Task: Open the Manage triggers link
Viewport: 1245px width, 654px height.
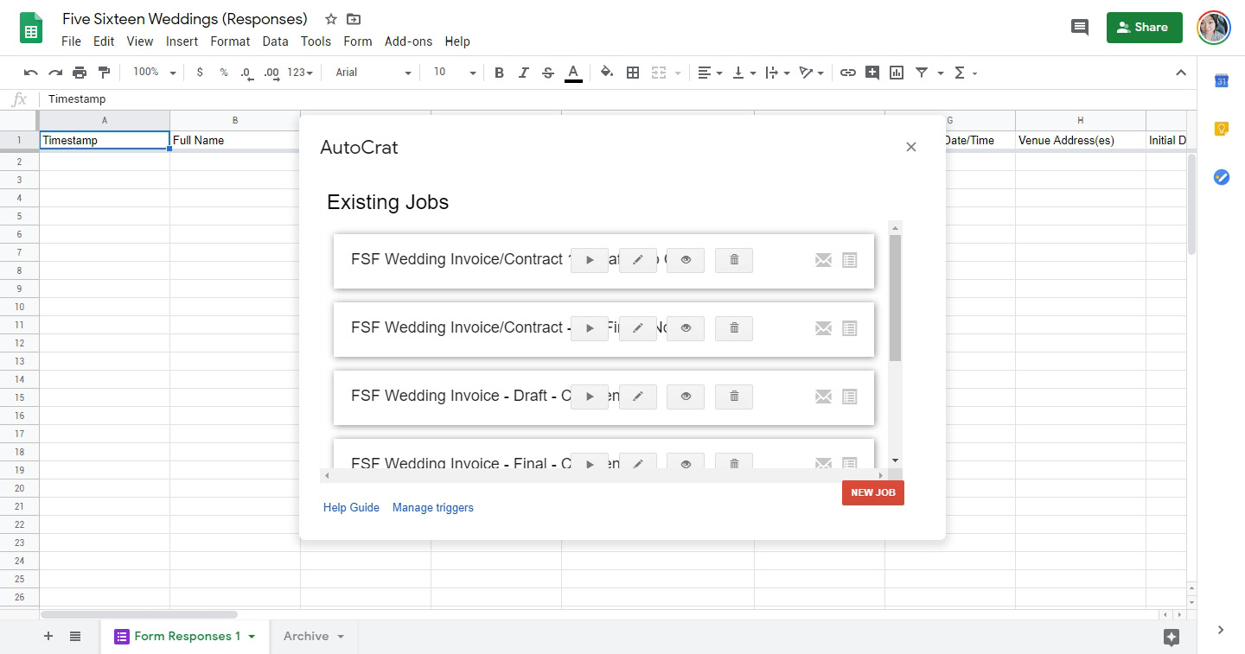Action: (433, 507)
